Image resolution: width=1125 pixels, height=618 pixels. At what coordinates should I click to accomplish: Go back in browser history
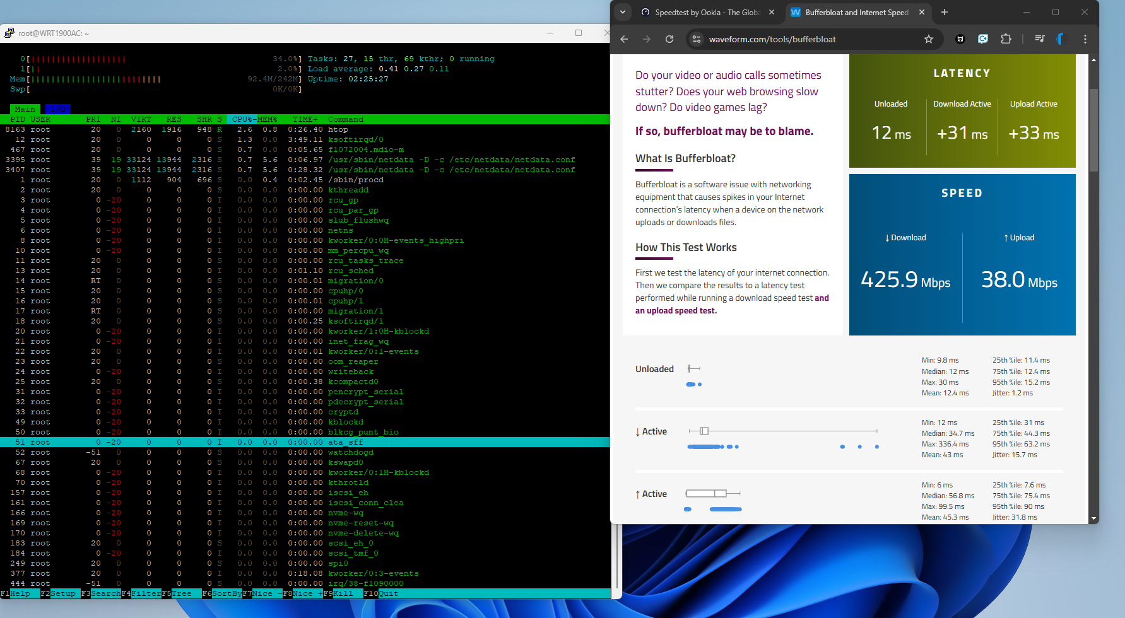coord(624,39)
